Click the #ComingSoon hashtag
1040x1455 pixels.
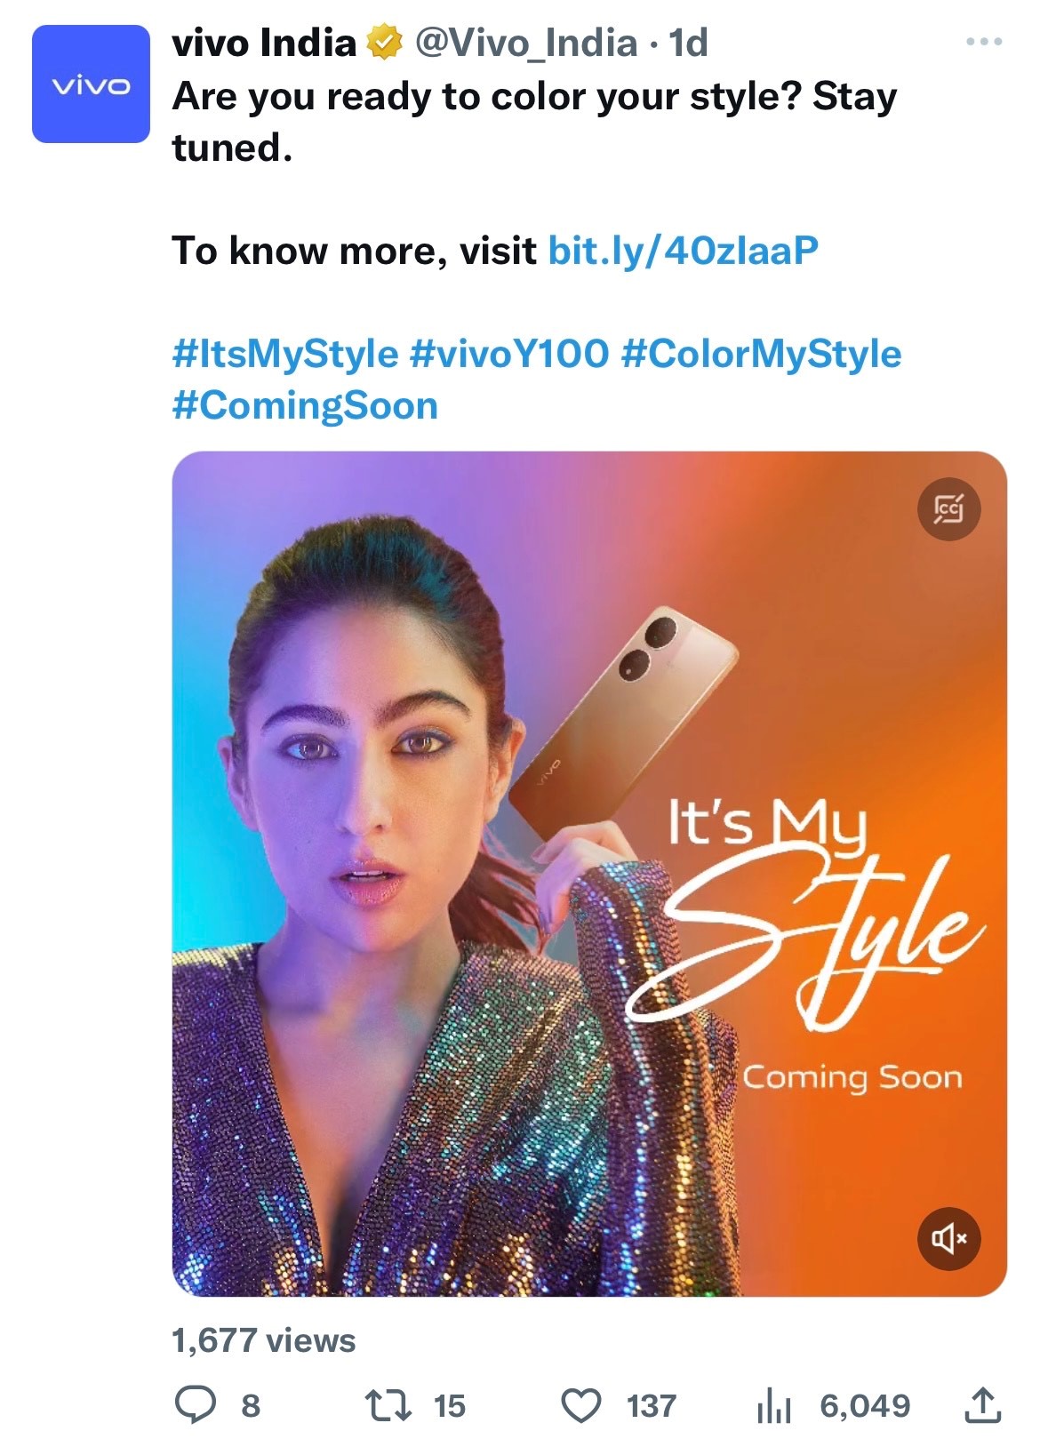pos(305,405)
